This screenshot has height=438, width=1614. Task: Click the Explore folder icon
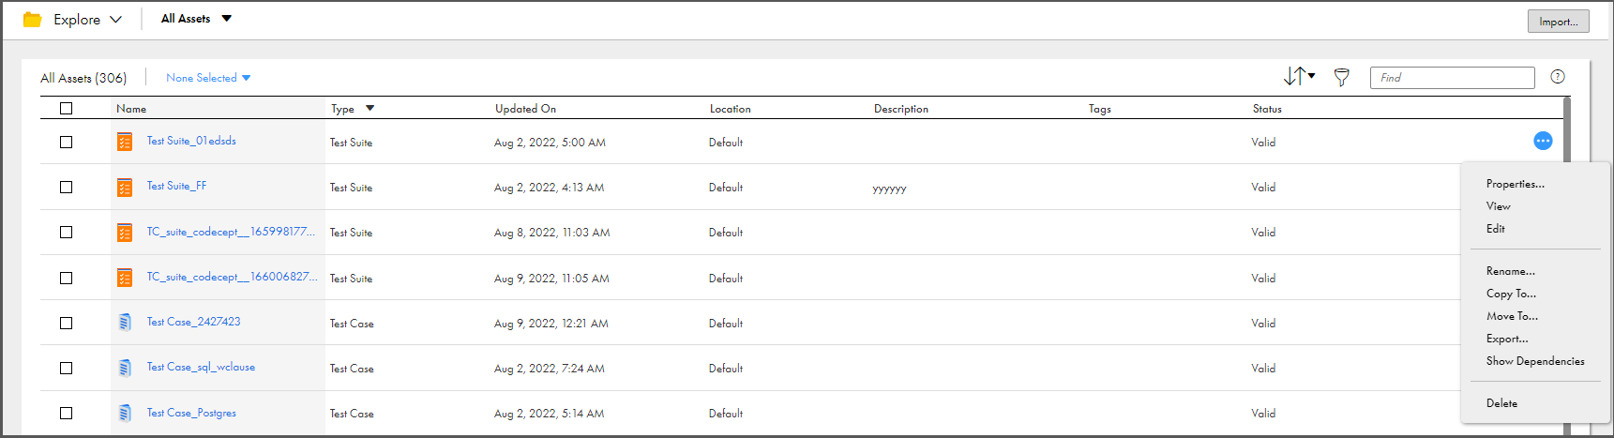tap(32, 20)
